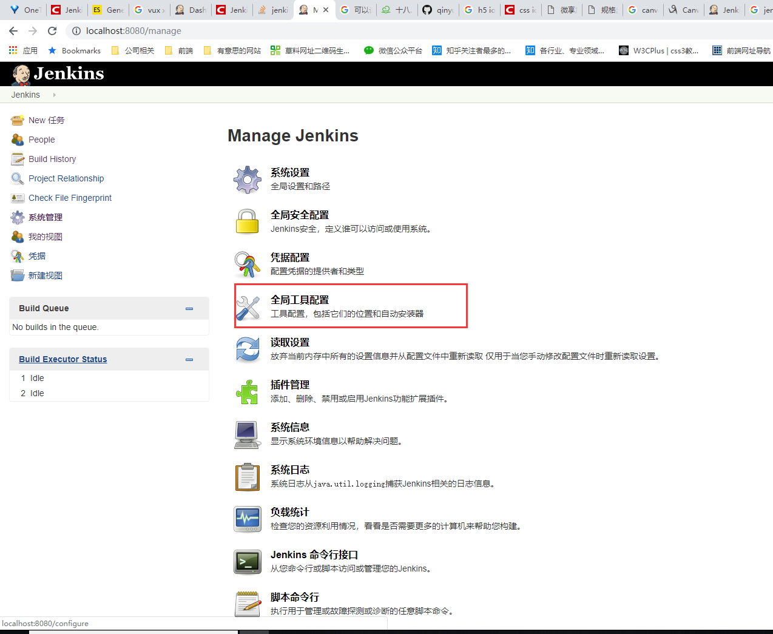Open the Build Executor Status link
This screenshot has height=634, width=773.
63,359
